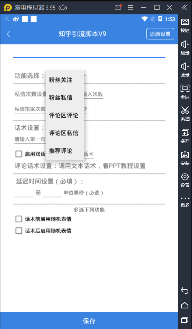
Task: Check 话术后启用随机表情 option
Action: tap(19, 231)
